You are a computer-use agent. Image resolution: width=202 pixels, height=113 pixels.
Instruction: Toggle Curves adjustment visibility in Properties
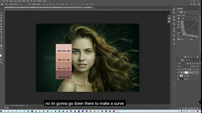[x=194, y=57]
